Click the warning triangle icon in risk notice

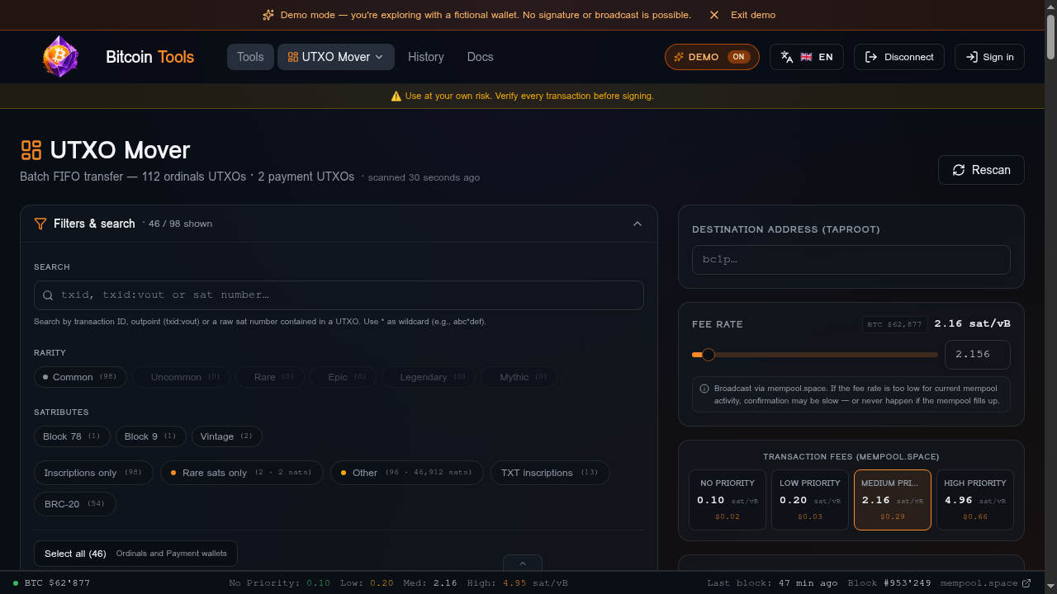[396, 97]
